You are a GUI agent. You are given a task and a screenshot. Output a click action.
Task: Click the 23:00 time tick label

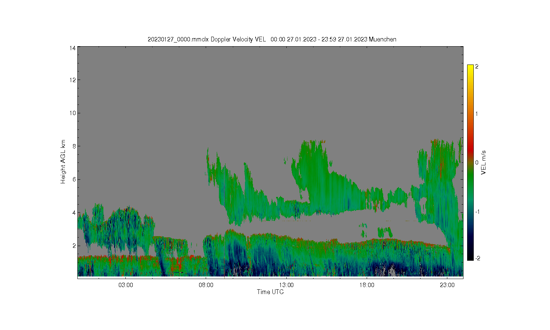[447, 285]
